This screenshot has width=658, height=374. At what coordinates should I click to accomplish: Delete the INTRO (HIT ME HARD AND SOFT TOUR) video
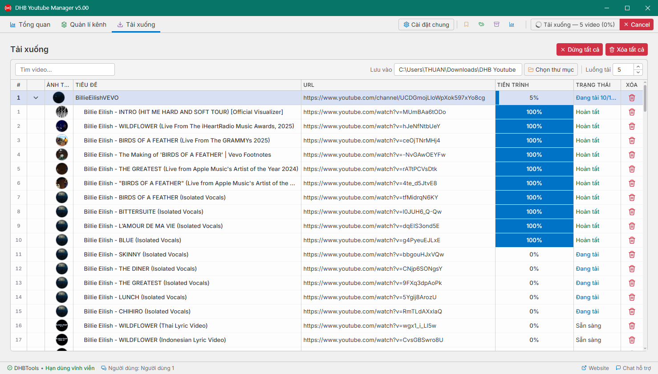tap(632, 112)
